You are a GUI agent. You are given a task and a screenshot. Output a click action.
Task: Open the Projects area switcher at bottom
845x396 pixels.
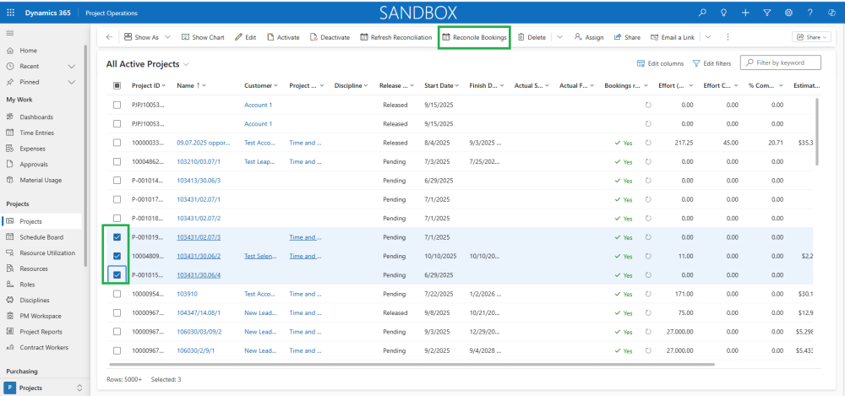pos(44,388)
